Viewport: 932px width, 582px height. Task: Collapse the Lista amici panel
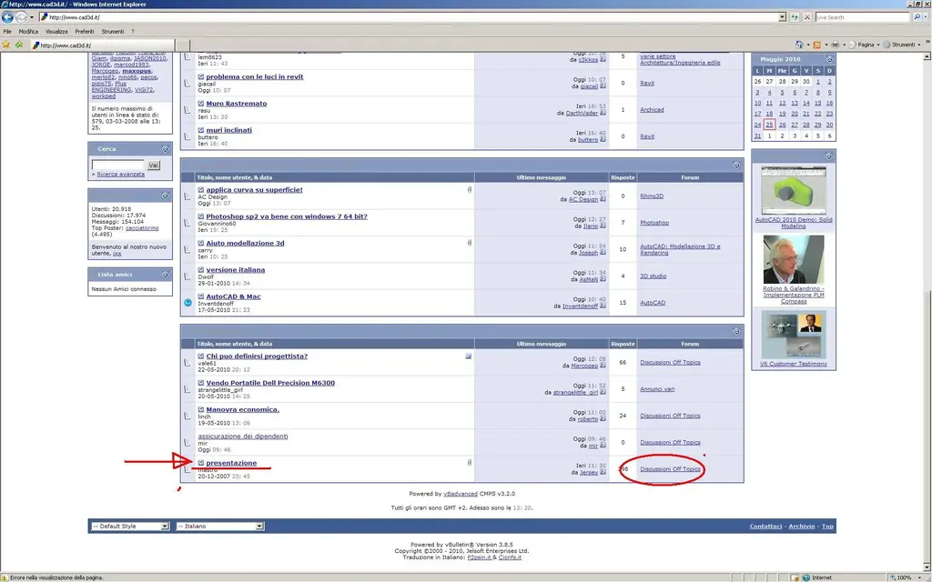(166, 275)
